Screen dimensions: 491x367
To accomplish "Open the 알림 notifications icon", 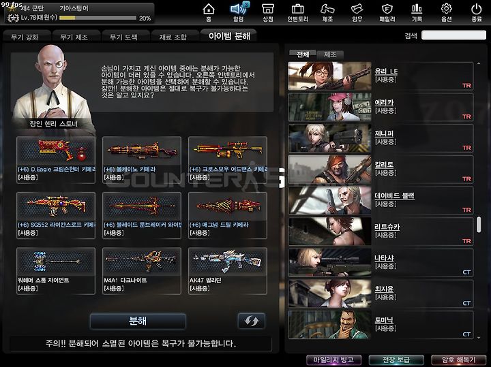I will click(239, 12).
